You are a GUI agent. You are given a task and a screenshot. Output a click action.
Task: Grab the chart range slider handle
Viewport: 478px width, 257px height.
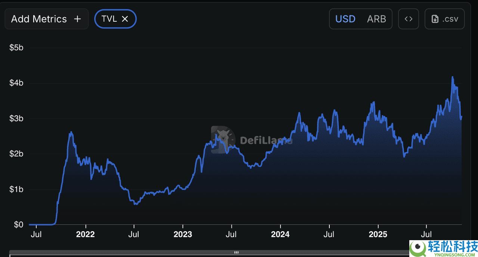[236, 253]
